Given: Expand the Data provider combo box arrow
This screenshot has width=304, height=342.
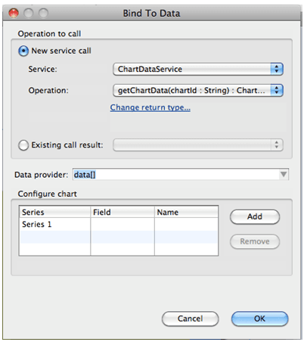Looking at the screenshot, I should 284,174.
